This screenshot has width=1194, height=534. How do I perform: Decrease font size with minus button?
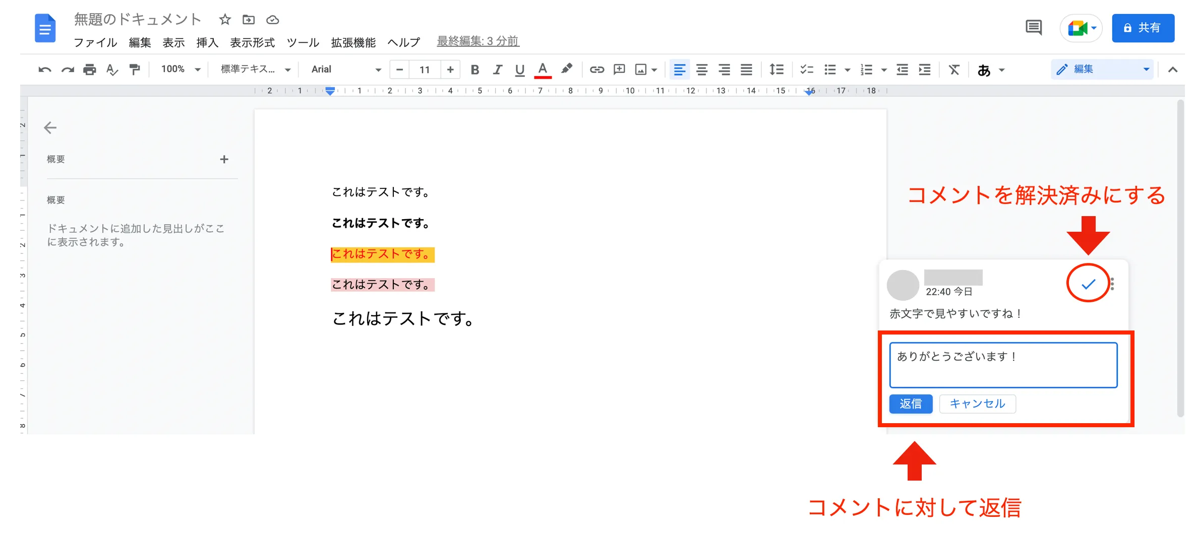[399, 70]
